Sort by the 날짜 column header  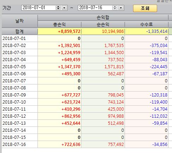20,21
